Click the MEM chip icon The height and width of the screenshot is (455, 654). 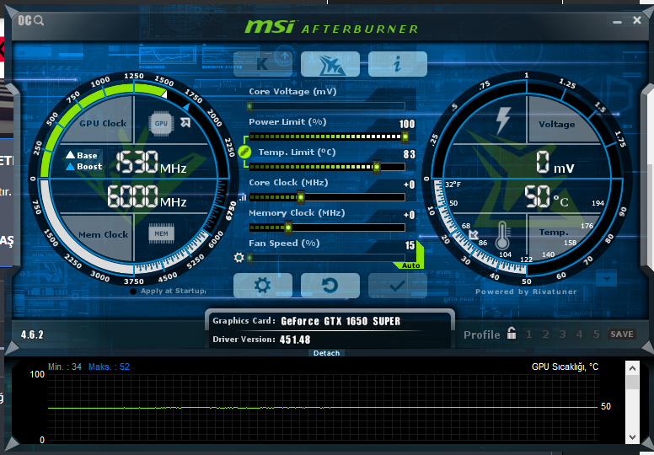(162, 233)
